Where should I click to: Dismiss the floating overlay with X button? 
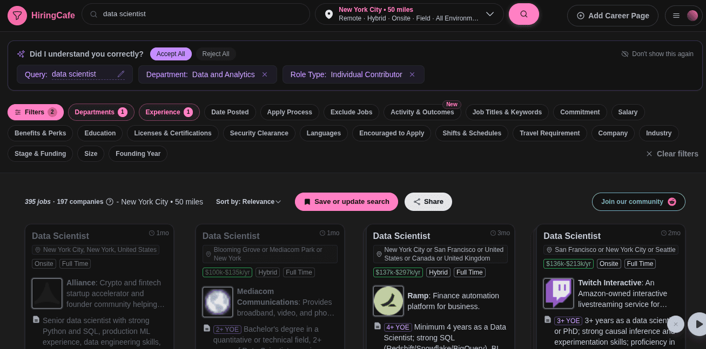tap(675, 324)
